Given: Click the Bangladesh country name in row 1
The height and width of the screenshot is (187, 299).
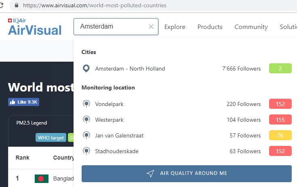Looking at the screenshot, I should click(x=63, y=179).
